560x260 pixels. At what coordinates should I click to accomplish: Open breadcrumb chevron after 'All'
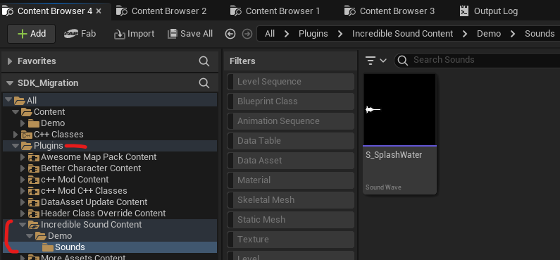287,34
